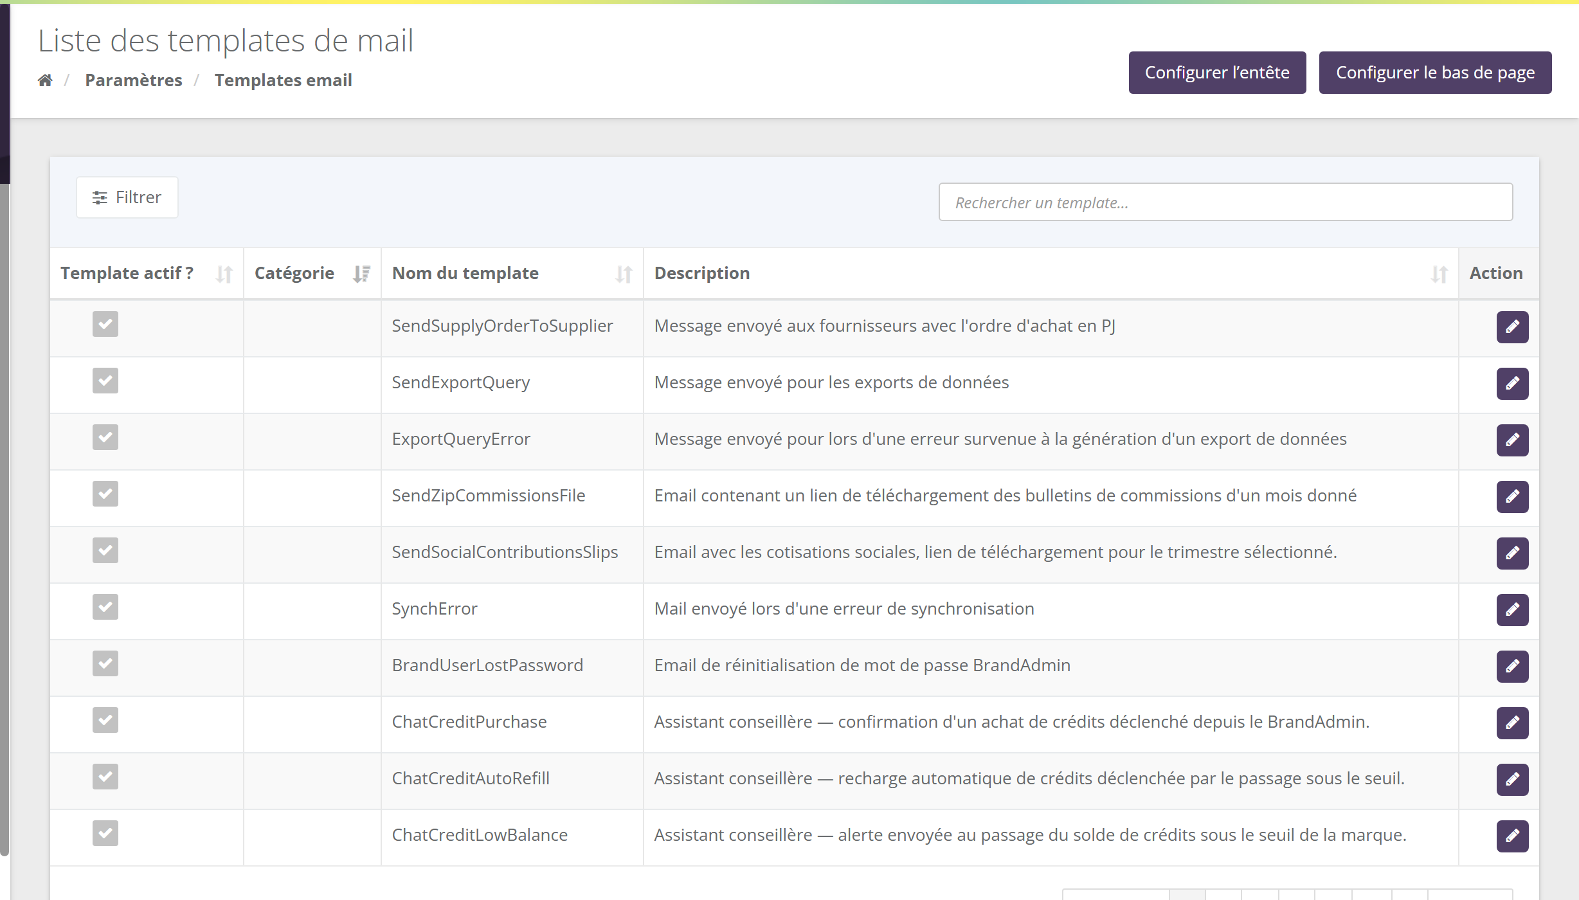Edit the SendExportQuery template
The height and width of the screenshot is (900, 1579).
[1512, 384]
